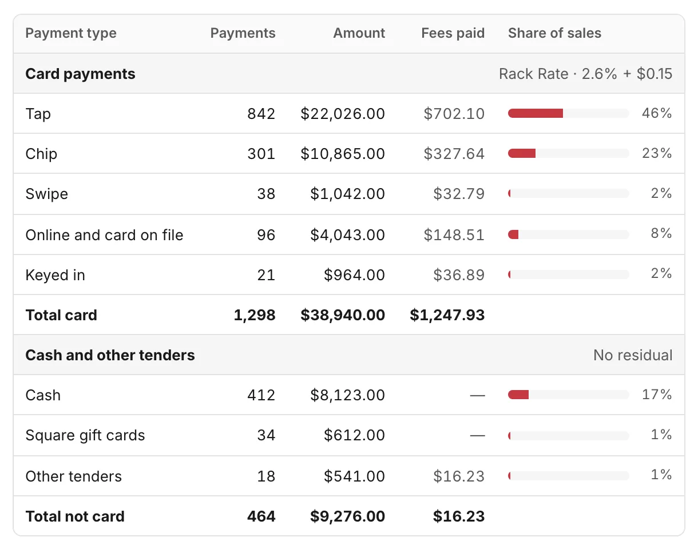Click the Share of sales column header

pyautogui.click(x=554, y=33)
